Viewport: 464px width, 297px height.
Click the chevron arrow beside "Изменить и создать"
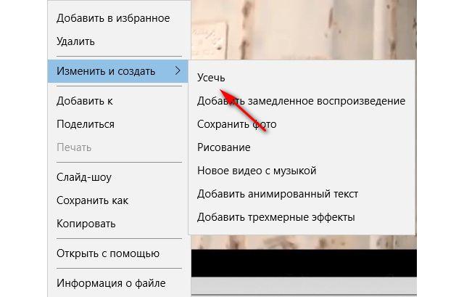click(x=178, y=71)
